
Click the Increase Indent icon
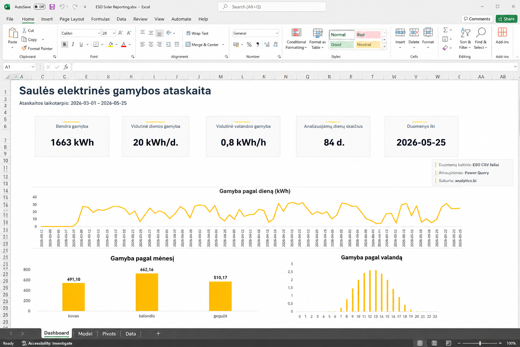pyautogui.click(x=177, y=44)
